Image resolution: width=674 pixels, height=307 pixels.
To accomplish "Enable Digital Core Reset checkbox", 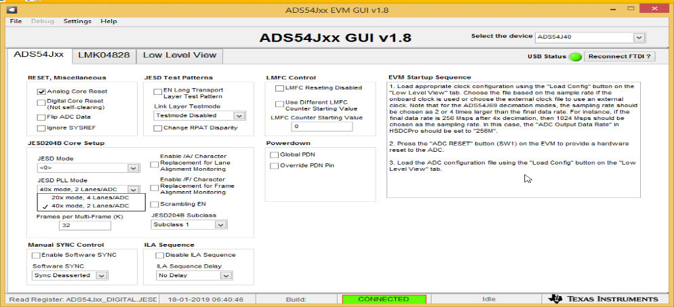I will (x=41, y=102).
